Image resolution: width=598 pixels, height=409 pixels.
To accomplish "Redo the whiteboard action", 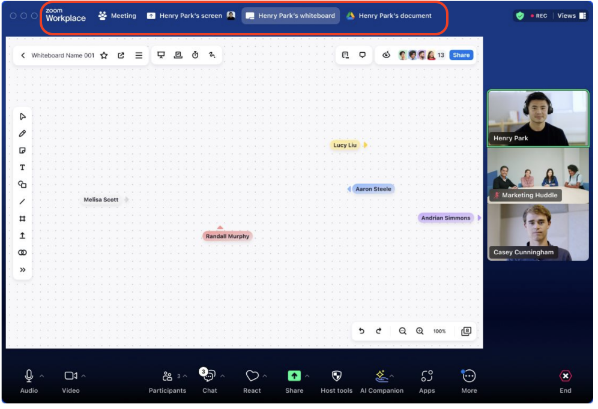I will tap(379, 331).
